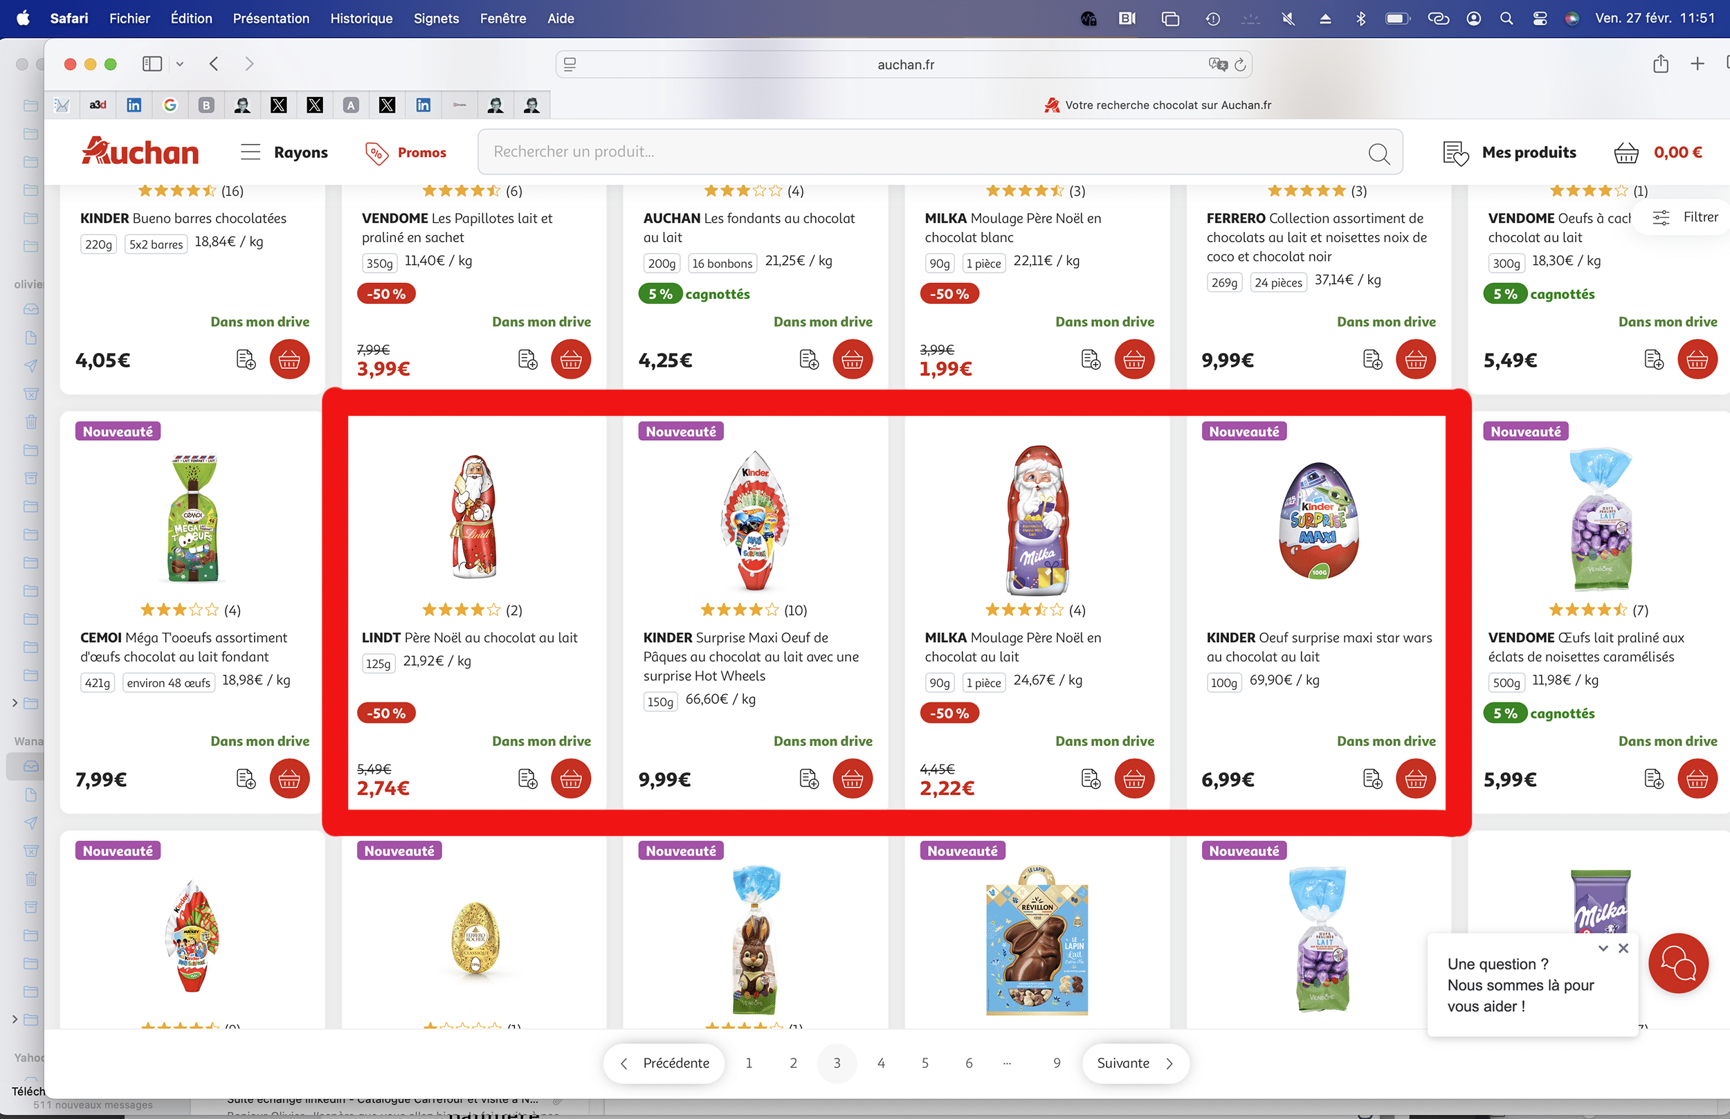Click Safari share icon
Screen dimensions: 1730x1119
1660,64
